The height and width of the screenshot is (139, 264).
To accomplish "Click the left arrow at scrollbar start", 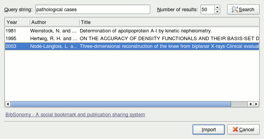I will [8, 104].
